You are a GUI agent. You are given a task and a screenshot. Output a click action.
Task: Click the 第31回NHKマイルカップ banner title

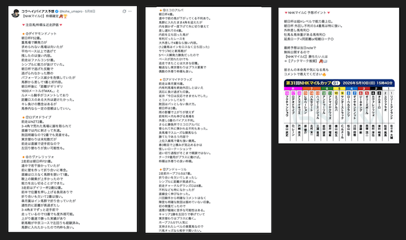(x=308, y=83)
